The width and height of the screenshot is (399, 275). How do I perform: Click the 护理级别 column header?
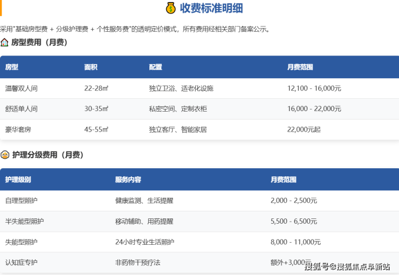pos(18,180)
